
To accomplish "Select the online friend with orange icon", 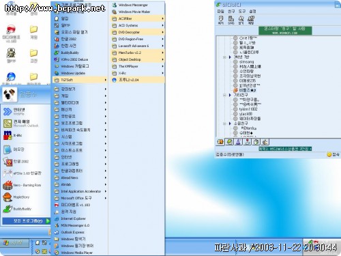I will (x=245, y=90).
